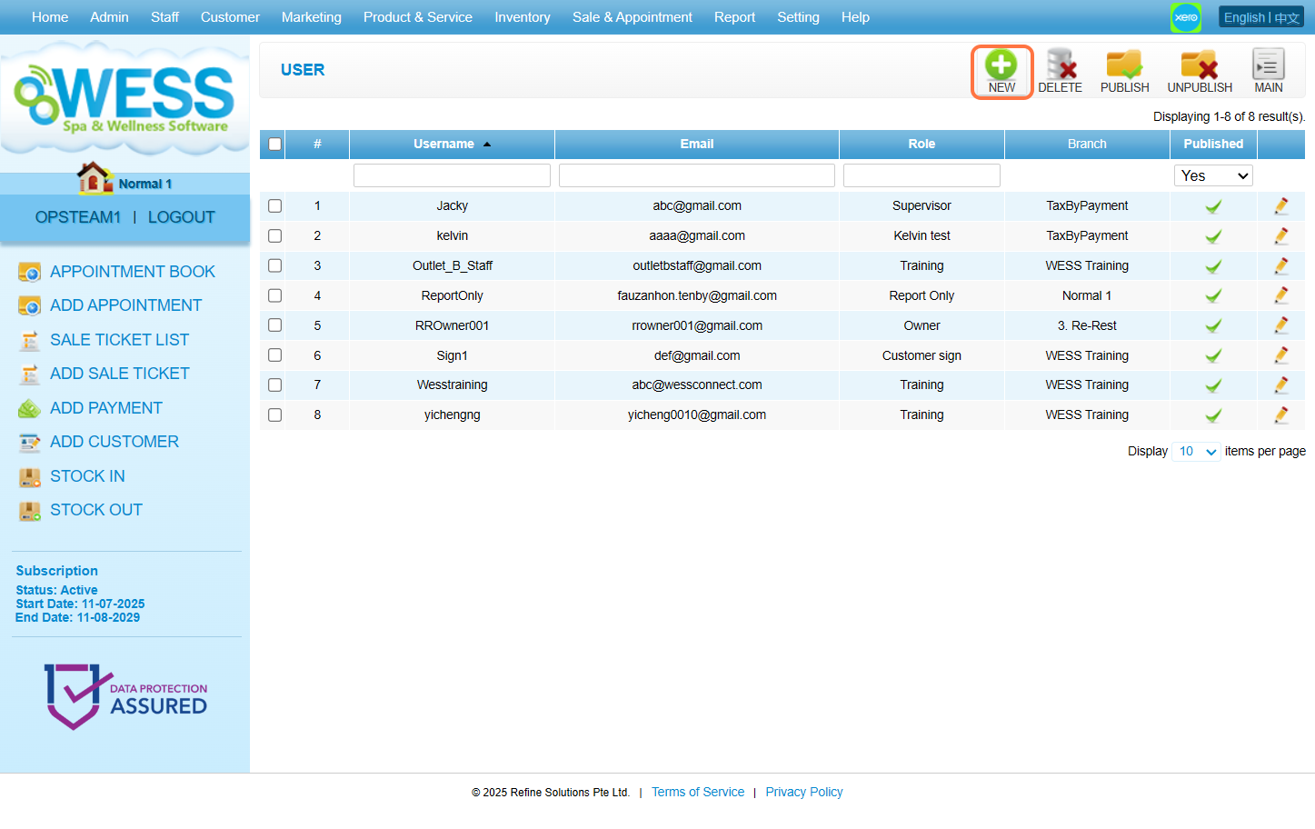Toggle the select-all checkbox in header
This screenshot has height=829, width=1315.
[275, 145]
